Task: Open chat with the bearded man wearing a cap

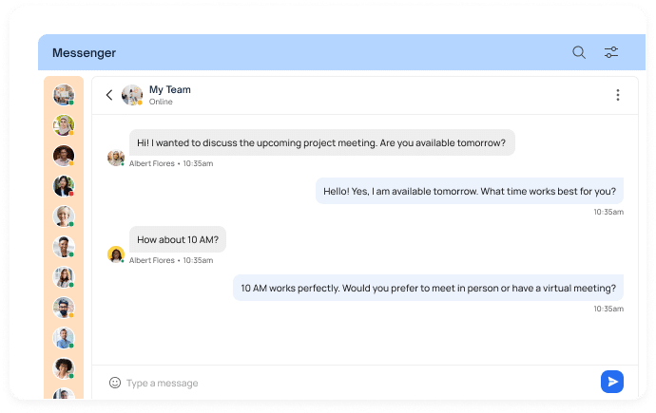Action: (64, 308)
